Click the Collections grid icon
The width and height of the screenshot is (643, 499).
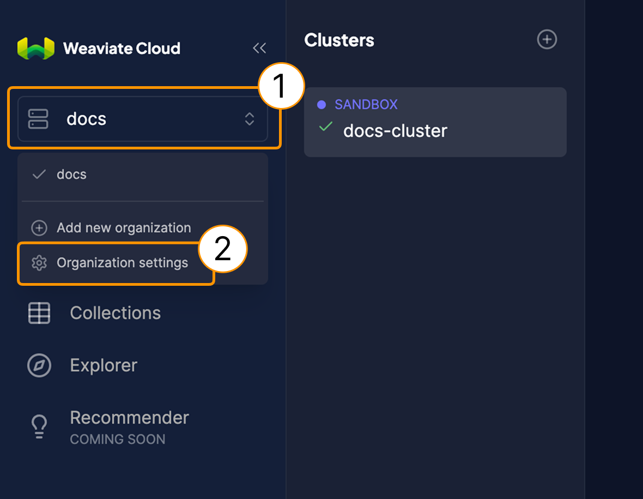(39, 313)
